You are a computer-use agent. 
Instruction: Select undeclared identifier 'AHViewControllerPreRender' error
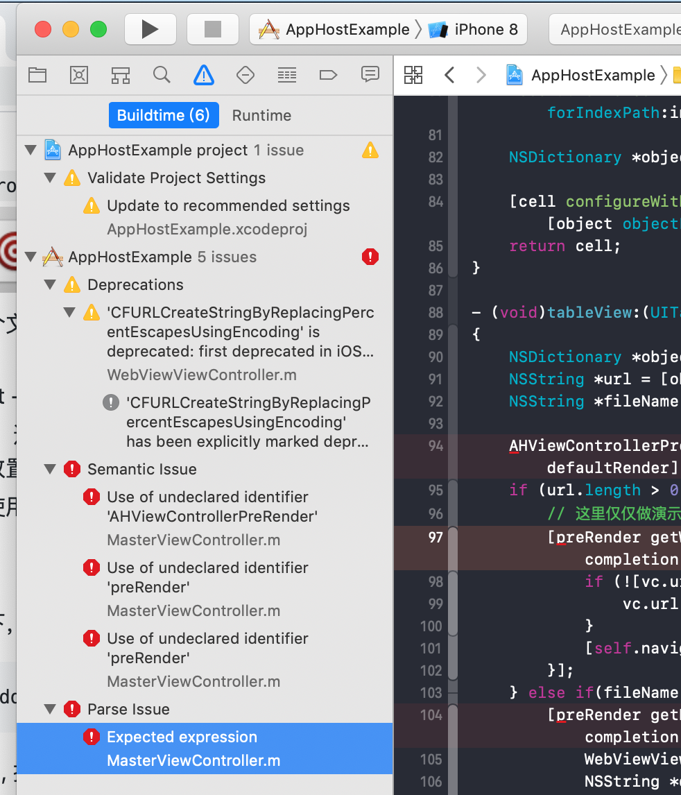(x=205, y=518)
